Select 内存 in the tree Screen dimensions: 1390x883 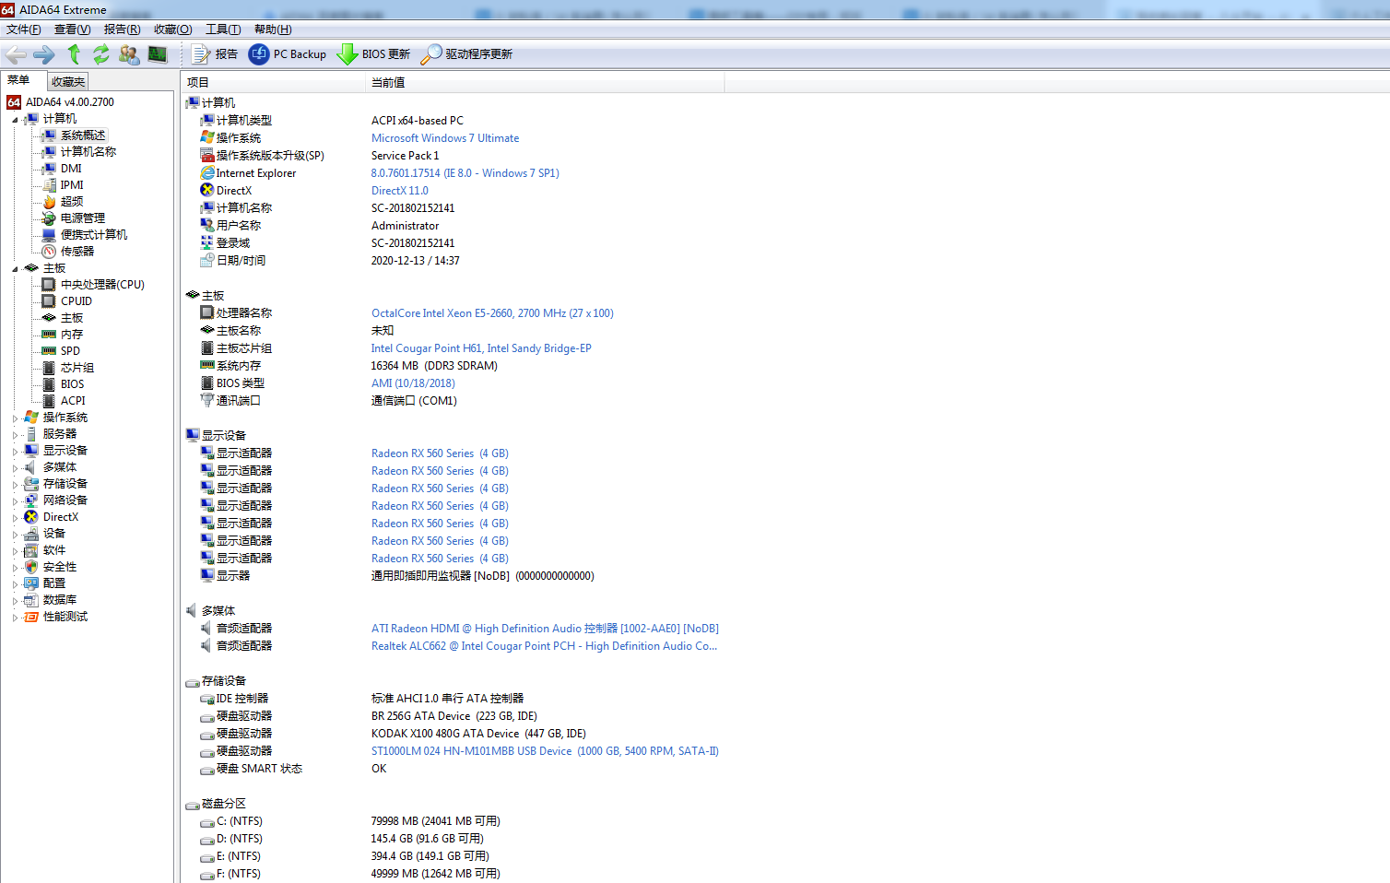point(72,335)
